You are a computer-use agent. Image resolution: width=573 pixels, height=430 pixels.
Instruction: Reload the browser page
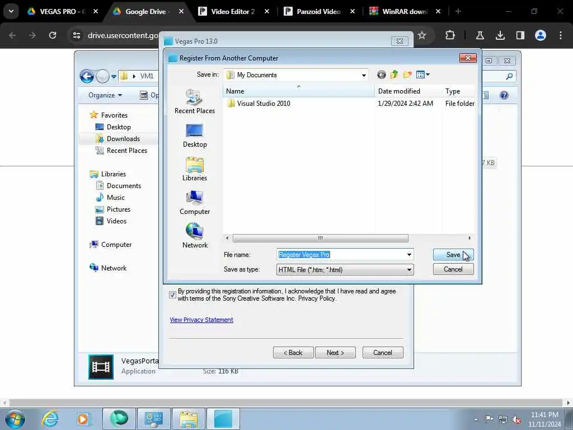pos(53,35)
